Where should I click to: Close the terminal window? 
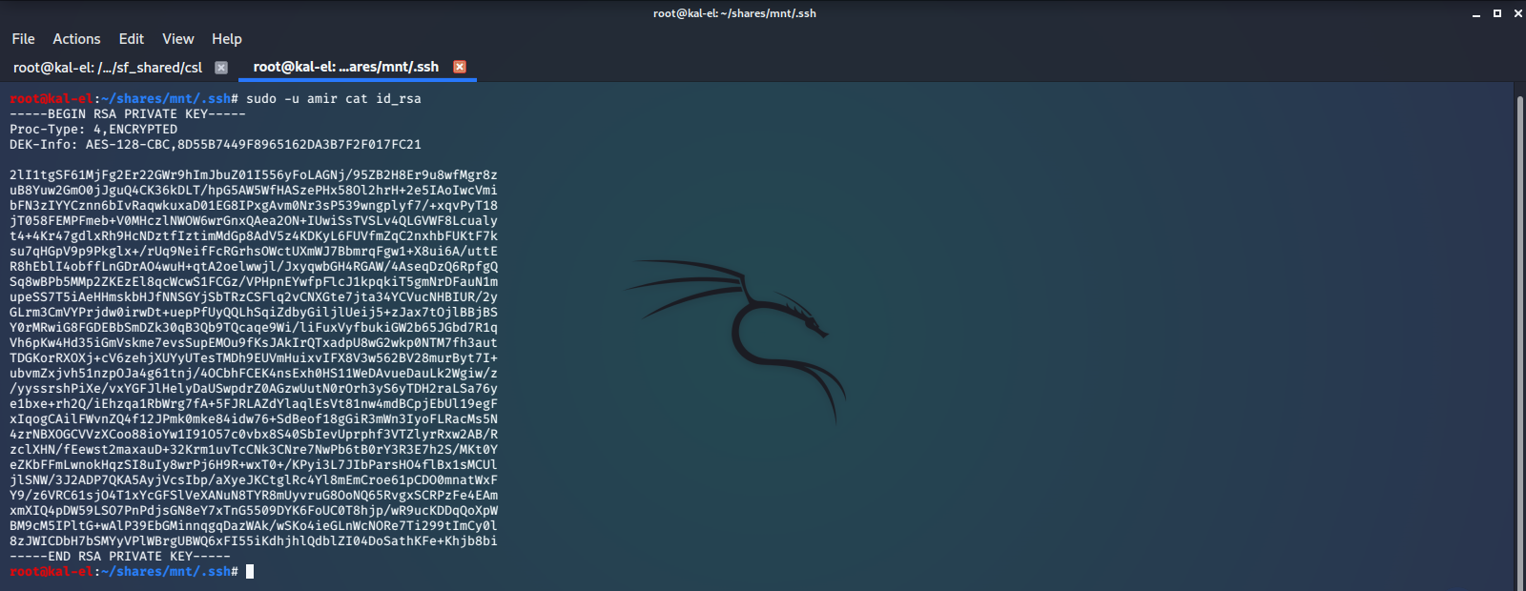tap(1518, 13)
